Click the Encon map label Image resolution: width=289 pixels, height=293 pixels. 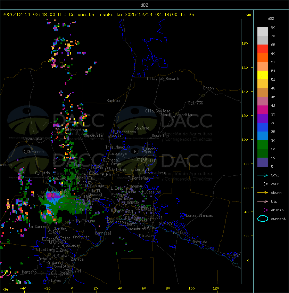coord(208,88)
